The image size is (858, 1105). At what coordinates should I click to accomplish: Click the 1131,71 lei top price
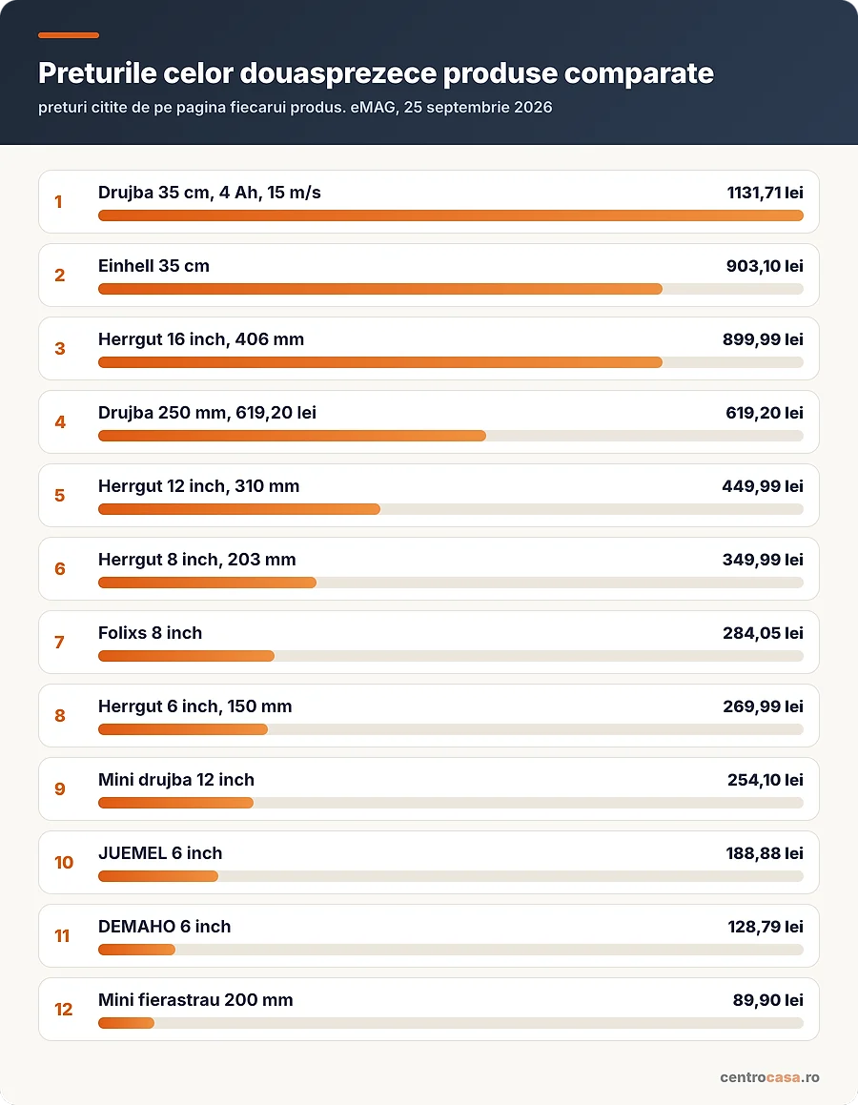point(765,194)
